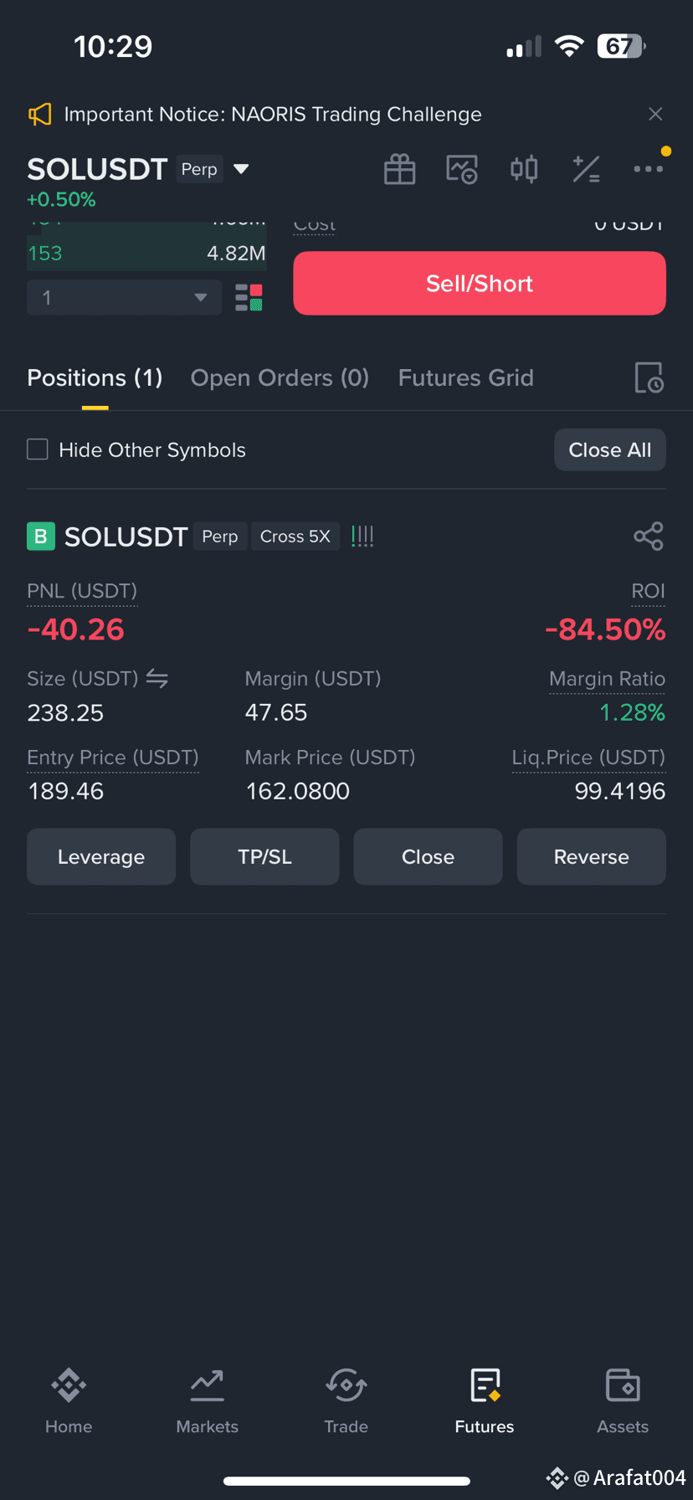This screenshot has width=693, height=1500.
Task: Open the chart snapshot icon
Action: tap(462, 169)
